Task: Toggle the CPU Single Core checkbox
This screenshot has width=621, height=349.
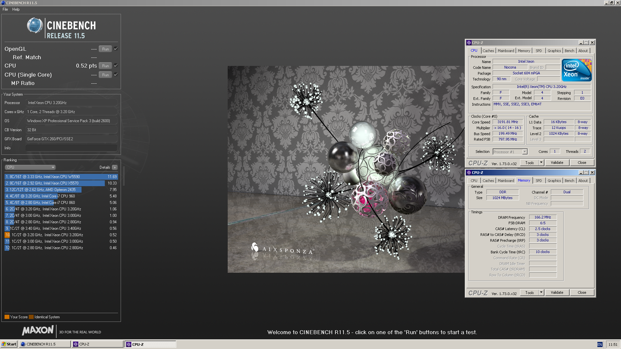Action: click(x=116, y=75)
